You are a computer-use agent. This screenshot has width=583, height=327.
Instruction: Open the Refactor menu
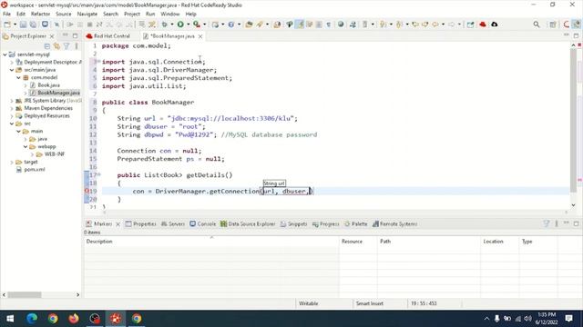click(40, 14)
